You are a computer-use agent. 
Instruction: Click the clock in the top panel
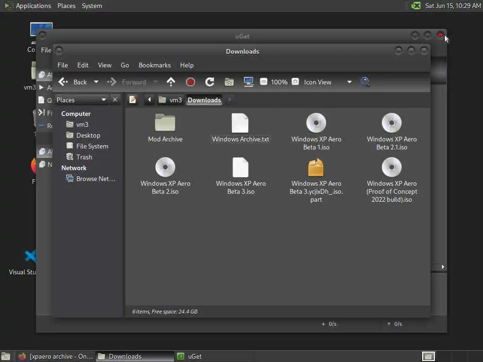[x=453, y=6]
